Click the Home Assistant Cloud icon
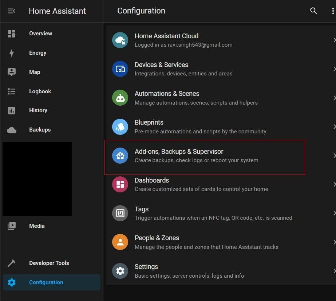This screenshot has height=301, width=336. [120, 40]
